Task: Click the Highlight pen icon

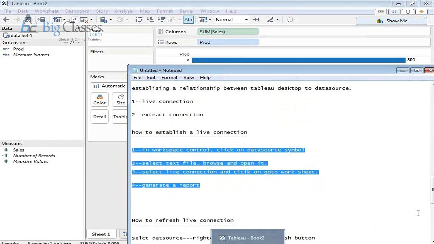Action: coord(270,20)
